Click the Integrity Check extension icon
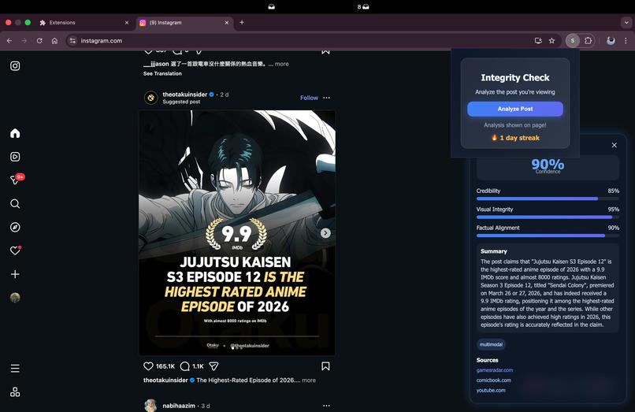The width and height of the screenshot is (635, 412). click(x=573, y=40)
